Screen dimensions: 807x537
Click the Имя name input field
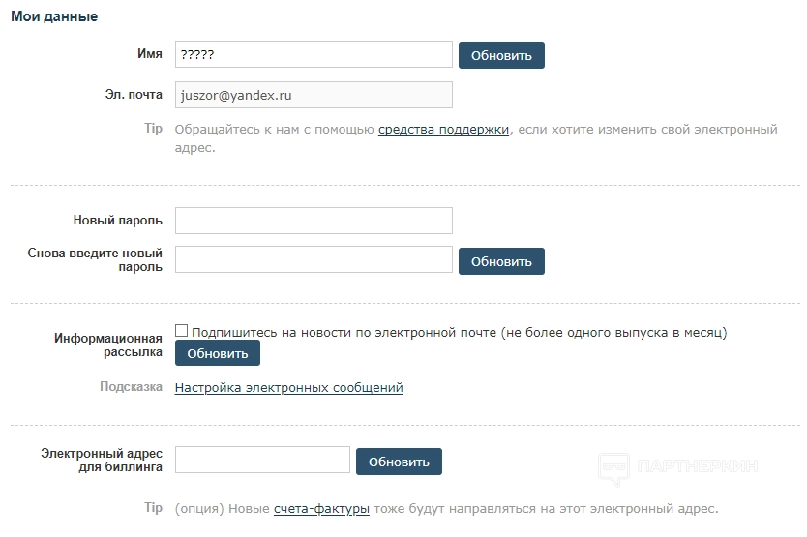pos(314,55)
